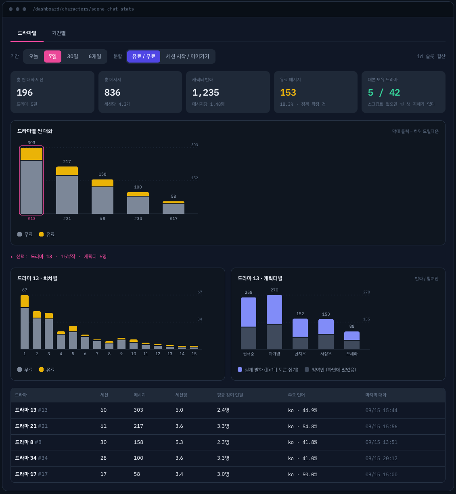Pick the #17 drama bar
The height and width of the screenshot is (494, 456).
pos(174,207)
